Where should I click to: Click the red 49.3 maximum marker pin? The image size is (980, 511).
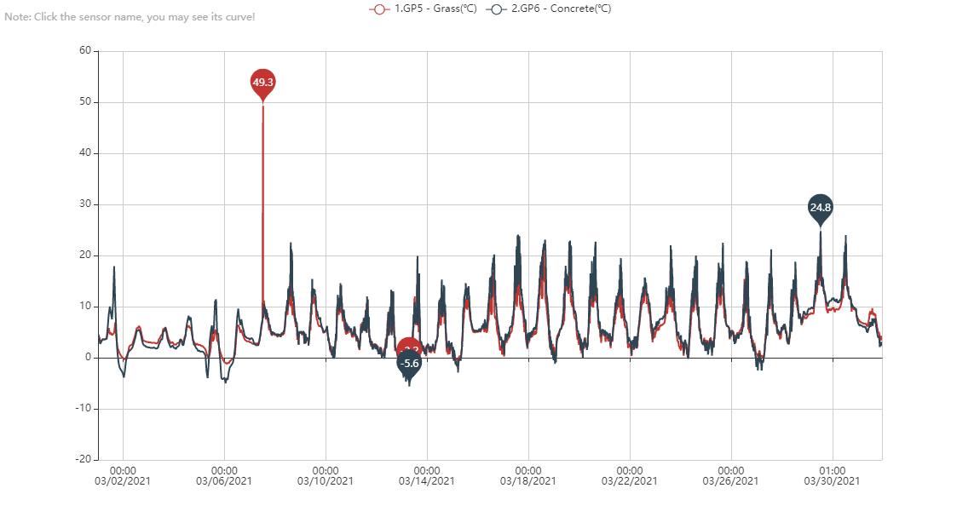pyautogui.click(x=262, y=82)
